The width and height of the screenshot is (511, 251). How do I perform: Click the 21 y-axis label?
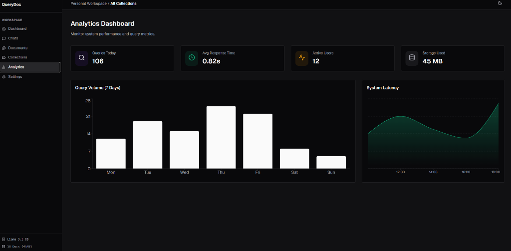tap(88, 117)
